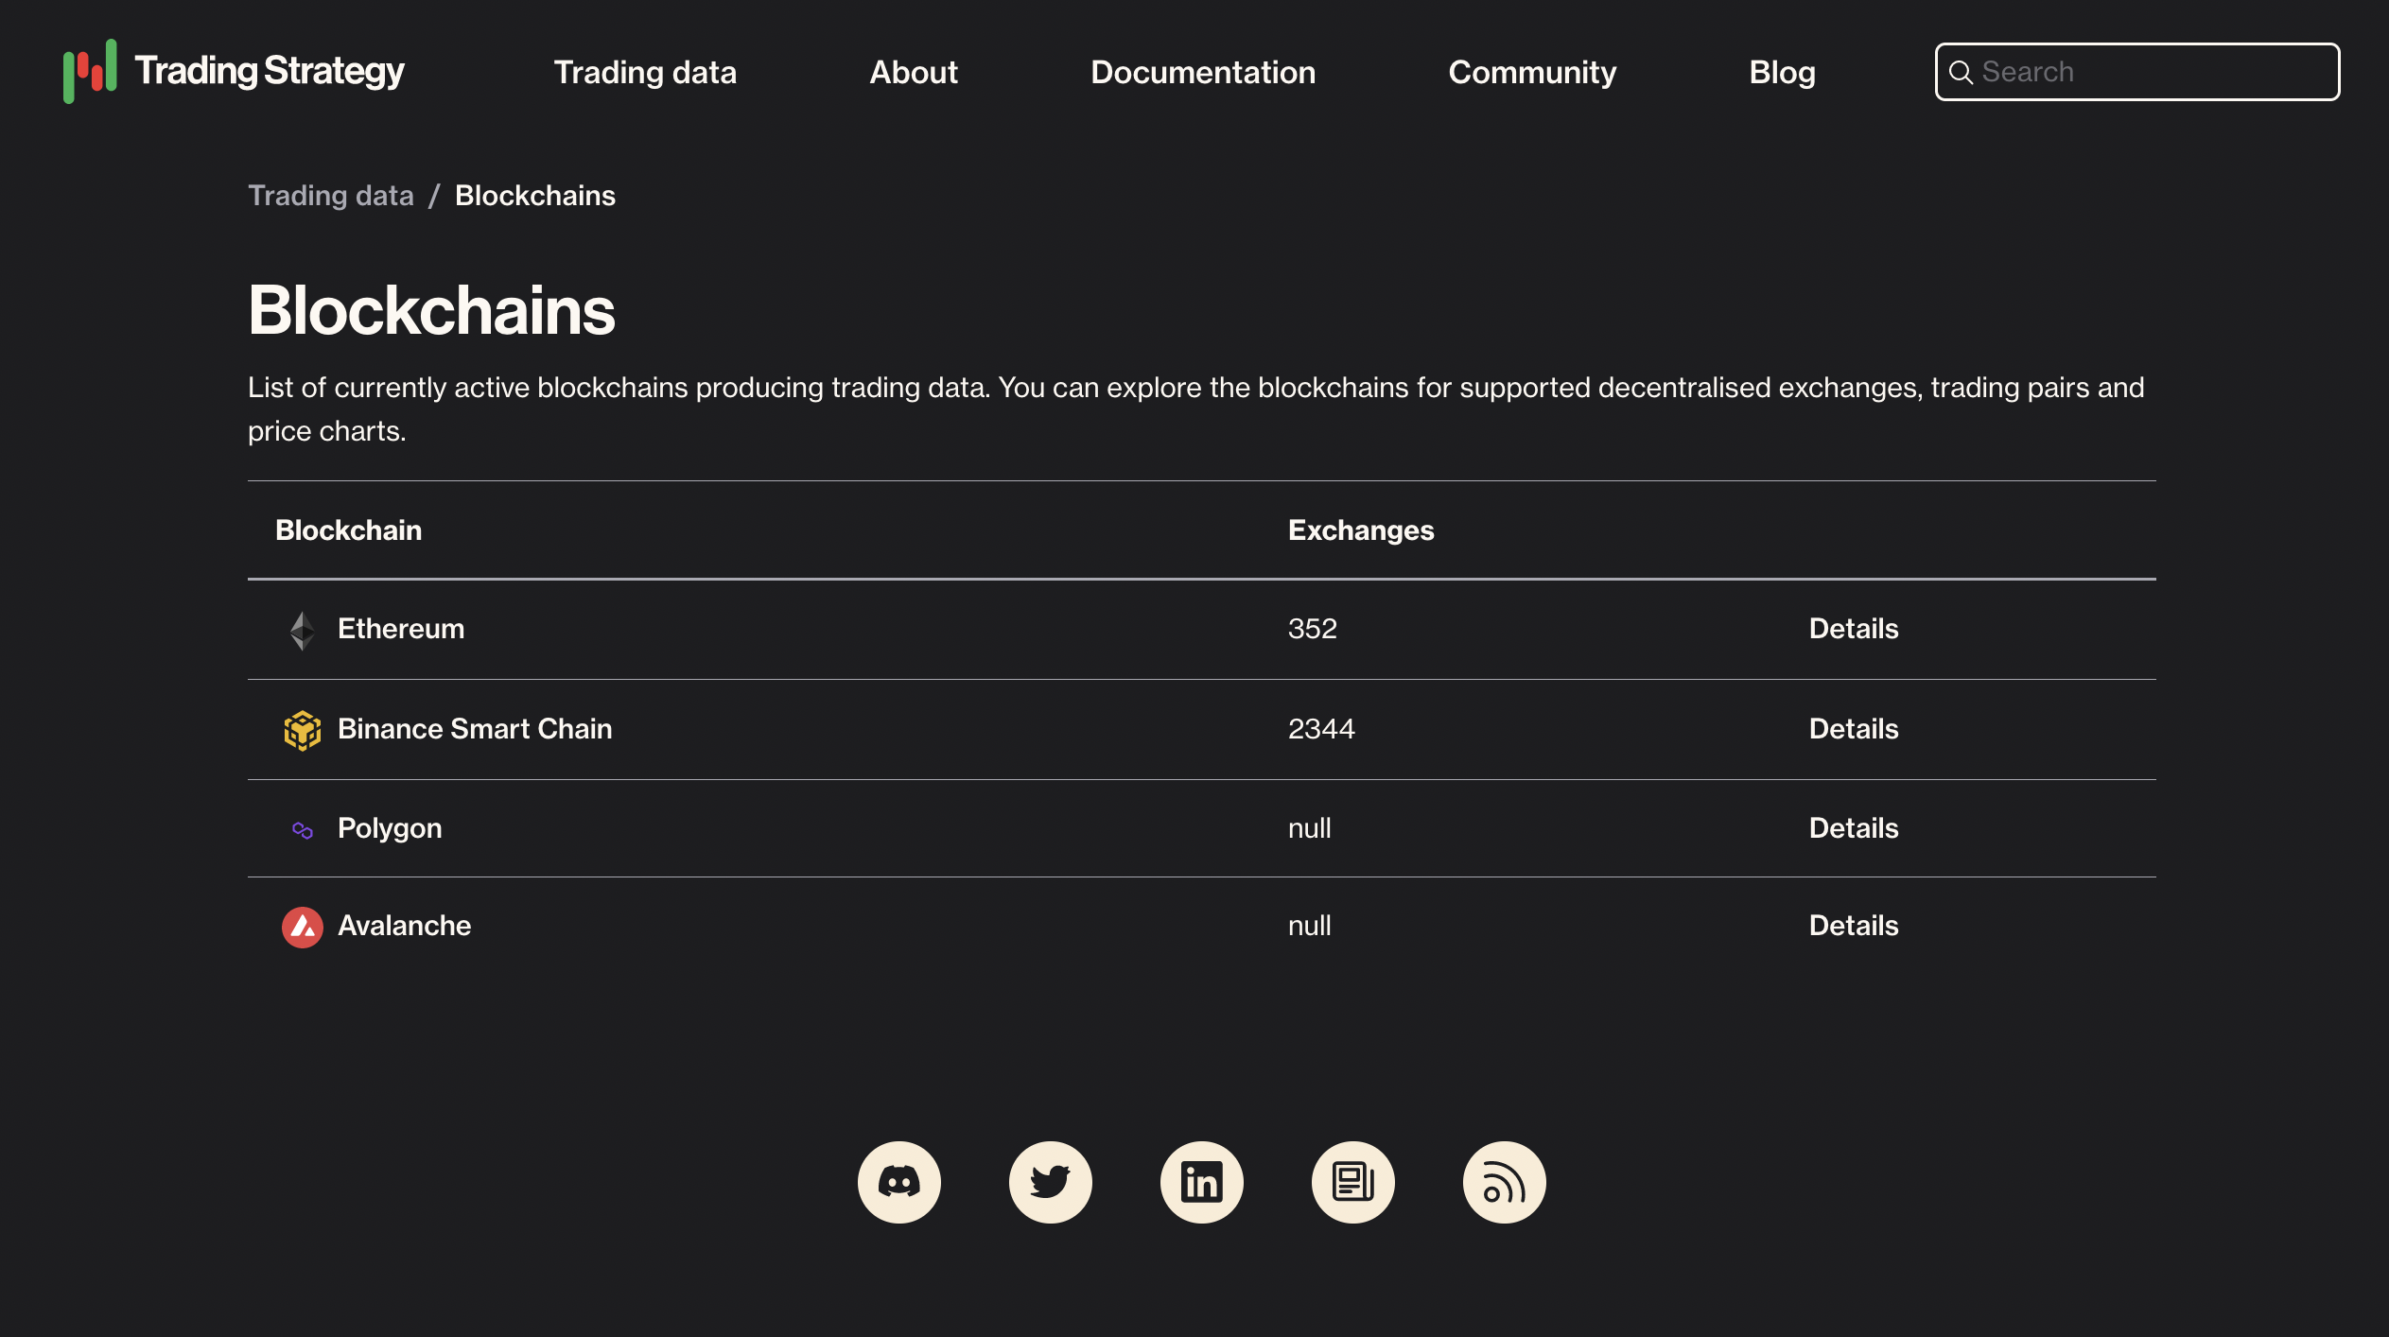Screen dimensions: 2389x1337
Task: Select the Ethereum blockchain icon
Action: (x=302, y=630)
